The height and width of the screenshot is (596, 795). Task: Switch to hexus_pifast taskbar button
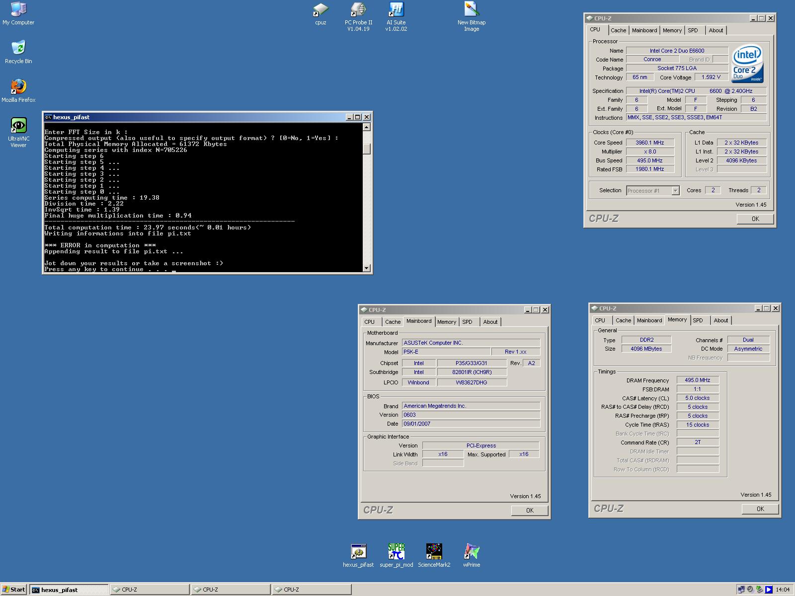click(x=69, y=590)
